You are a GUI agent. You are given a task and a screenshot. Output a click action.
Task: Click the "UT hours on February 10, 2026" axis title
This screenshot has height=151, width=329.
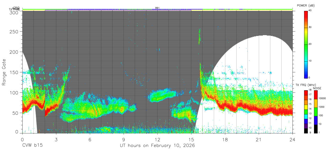point(157,146)
